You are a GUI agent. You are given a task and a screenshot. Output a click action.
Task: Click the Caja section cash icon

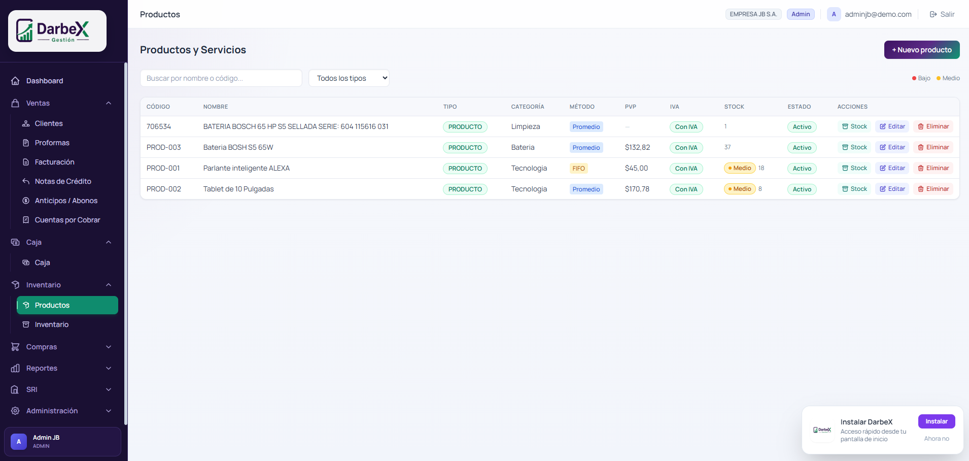click(15, 242)
